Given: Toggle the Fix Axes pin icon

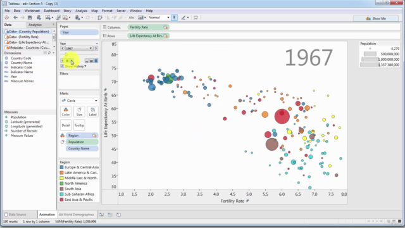Looking at the screenshot, I should pyautogui.click(x=175, y=18).
